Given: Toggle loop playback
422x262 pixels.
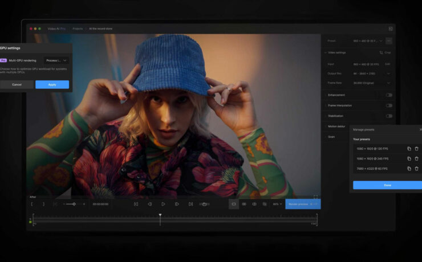Looking at the screenshot, I should point(204,204).
